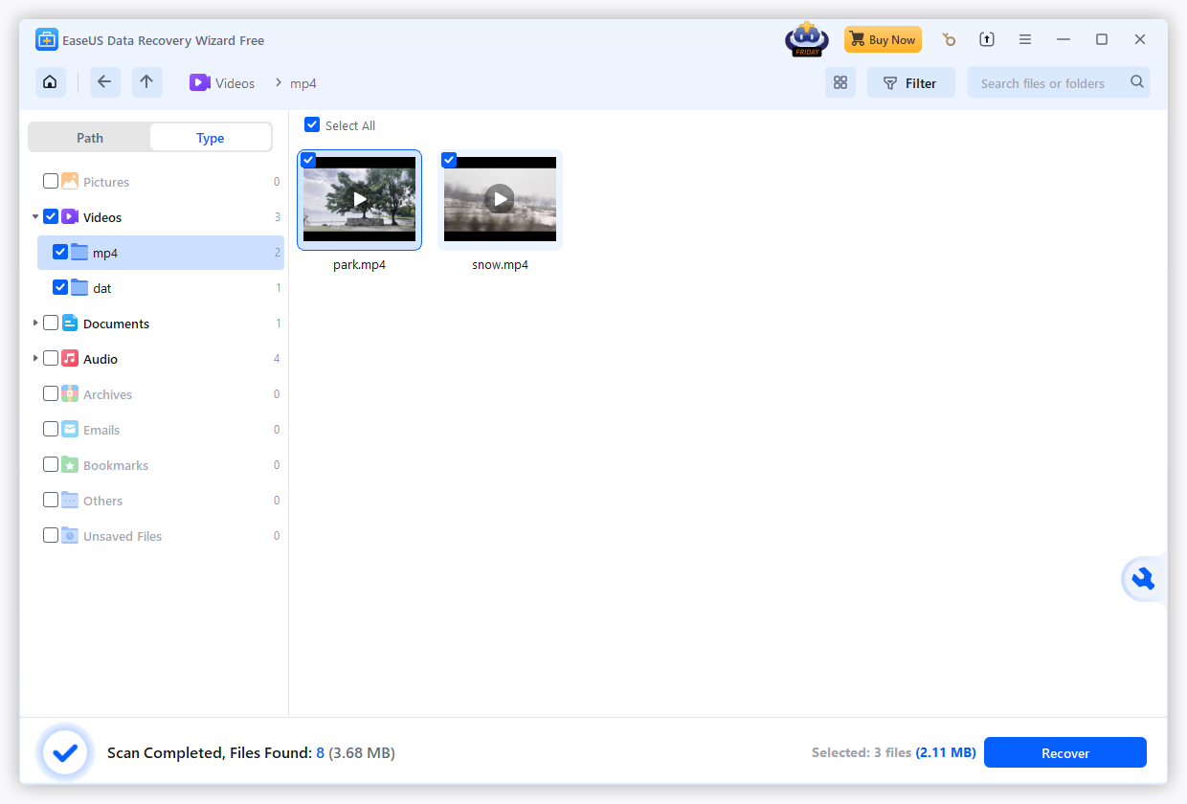Click the Recover button
This screenshot has height=804, width=1187.
(x=1064, y=752)
